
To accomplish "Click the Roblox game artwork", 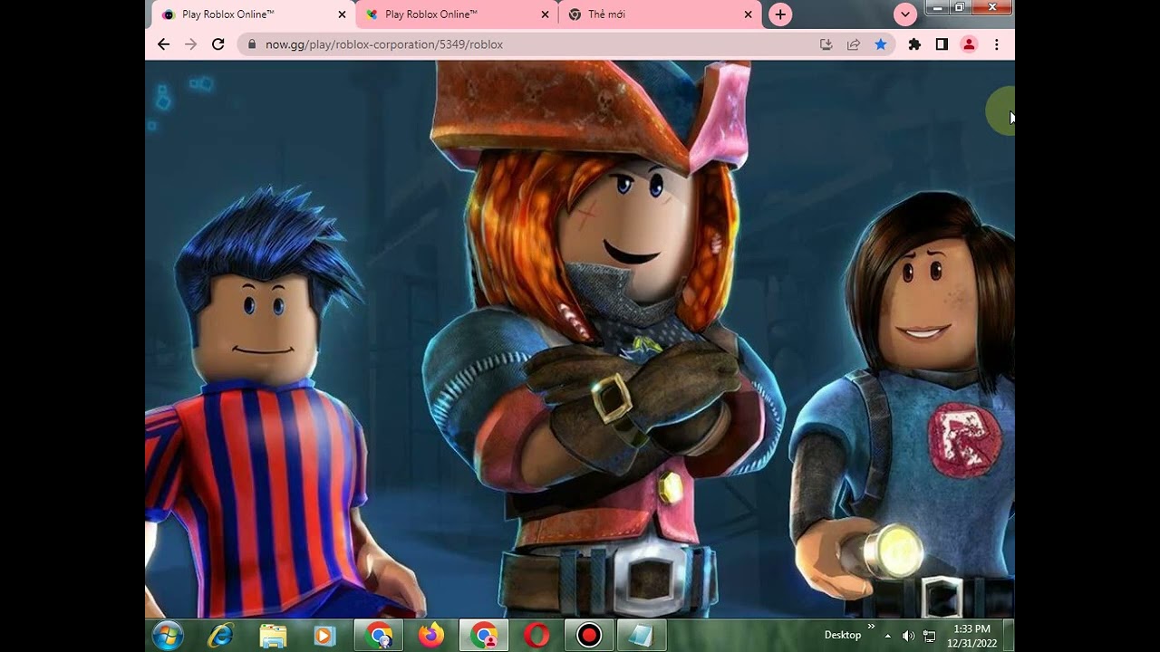I will [580, 340].
